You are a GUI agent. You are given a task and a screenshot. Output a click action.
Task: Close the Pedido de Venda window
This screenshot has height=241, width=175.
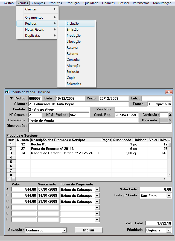click(169, 92)
